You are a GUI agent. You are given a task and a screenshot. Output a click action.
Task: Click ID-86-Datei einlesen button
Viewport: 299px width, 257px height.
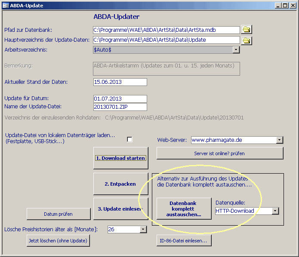click(x=184, y=241)
